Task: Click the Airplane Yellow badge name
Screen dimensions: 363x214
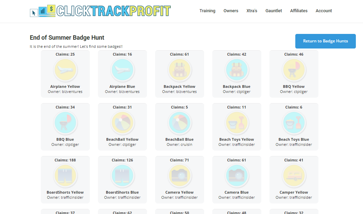Action: 65,86
